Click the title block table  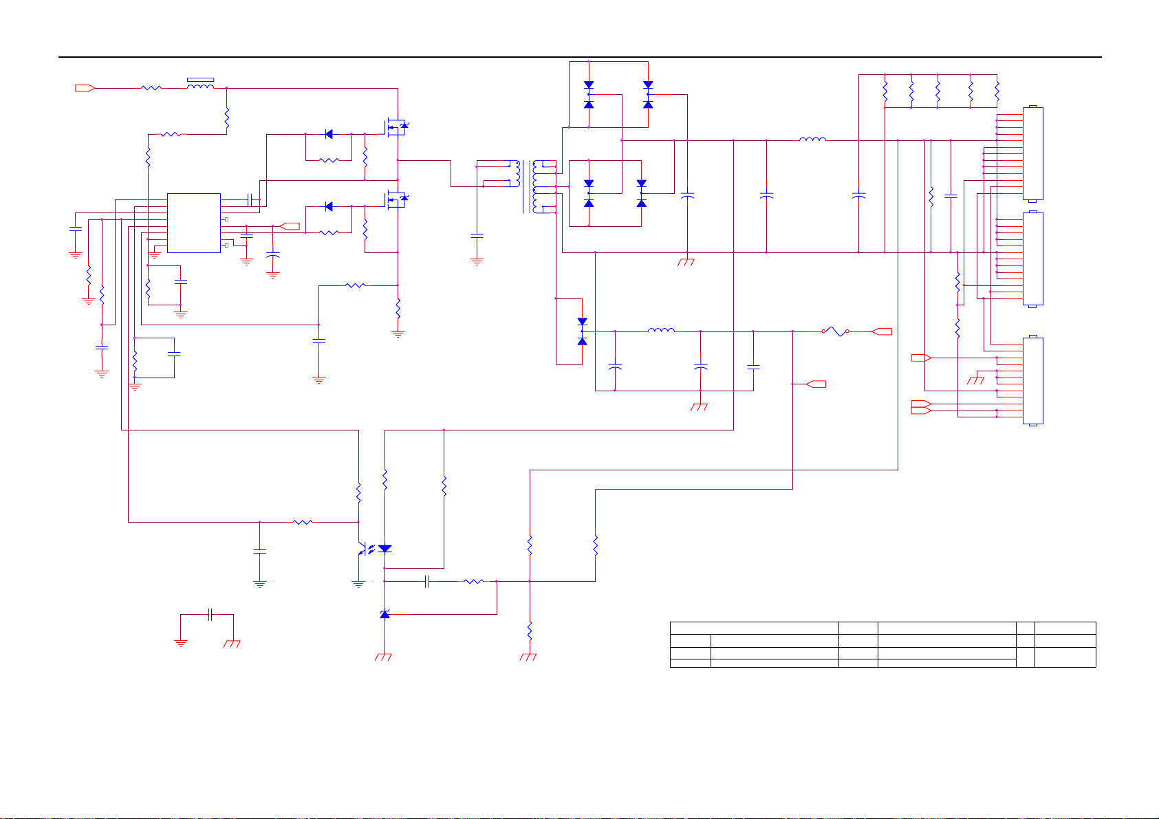tap(882, 644)
